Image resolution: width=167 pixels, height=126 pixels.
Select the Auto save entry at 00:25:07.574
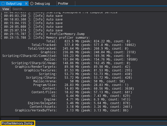pos(32,30)
